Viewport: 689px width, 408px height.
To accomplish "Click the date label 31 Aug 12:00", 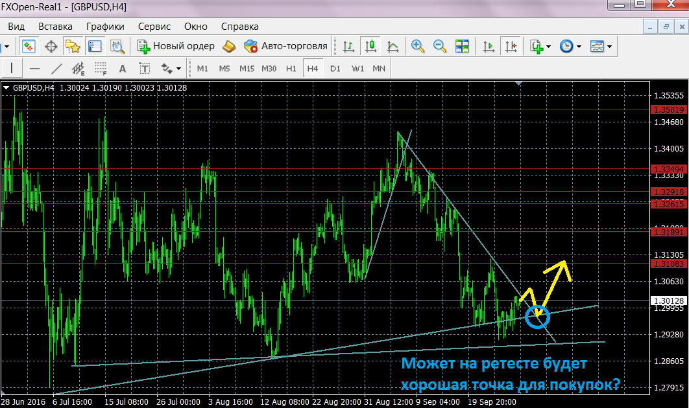I will point(389,402).
